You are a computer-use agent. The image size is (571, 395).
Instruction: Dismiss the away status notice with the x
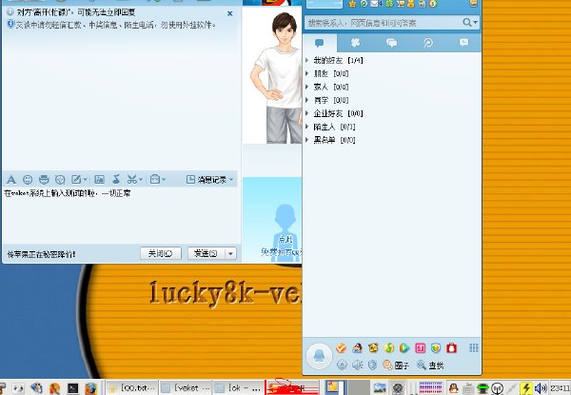click(x=229, y=13)
